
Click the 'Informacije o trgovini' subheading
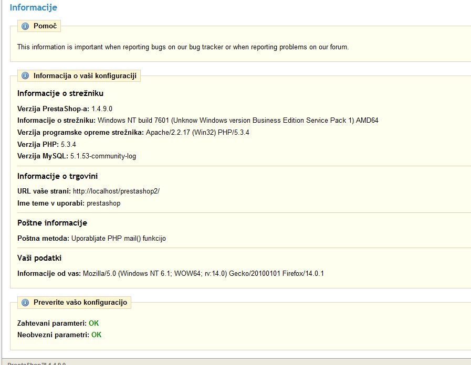click(57, 176)
